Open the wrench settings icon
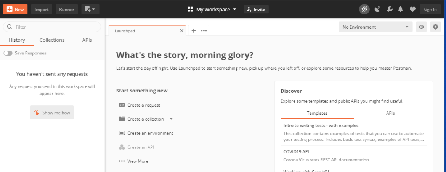This screenshot has width=446, height=172. click(x=389, y=10)
